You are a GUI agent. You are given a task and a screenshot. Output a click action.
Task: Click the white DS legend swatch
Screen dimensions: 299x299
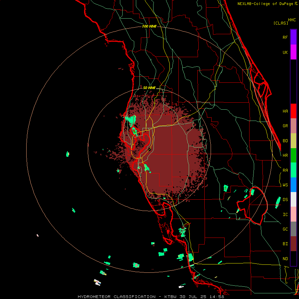pos(293,199)
